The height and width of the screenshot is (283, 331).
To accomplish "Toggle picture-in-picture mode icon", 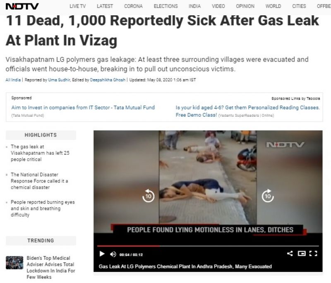I will click(x=302, y=253).
